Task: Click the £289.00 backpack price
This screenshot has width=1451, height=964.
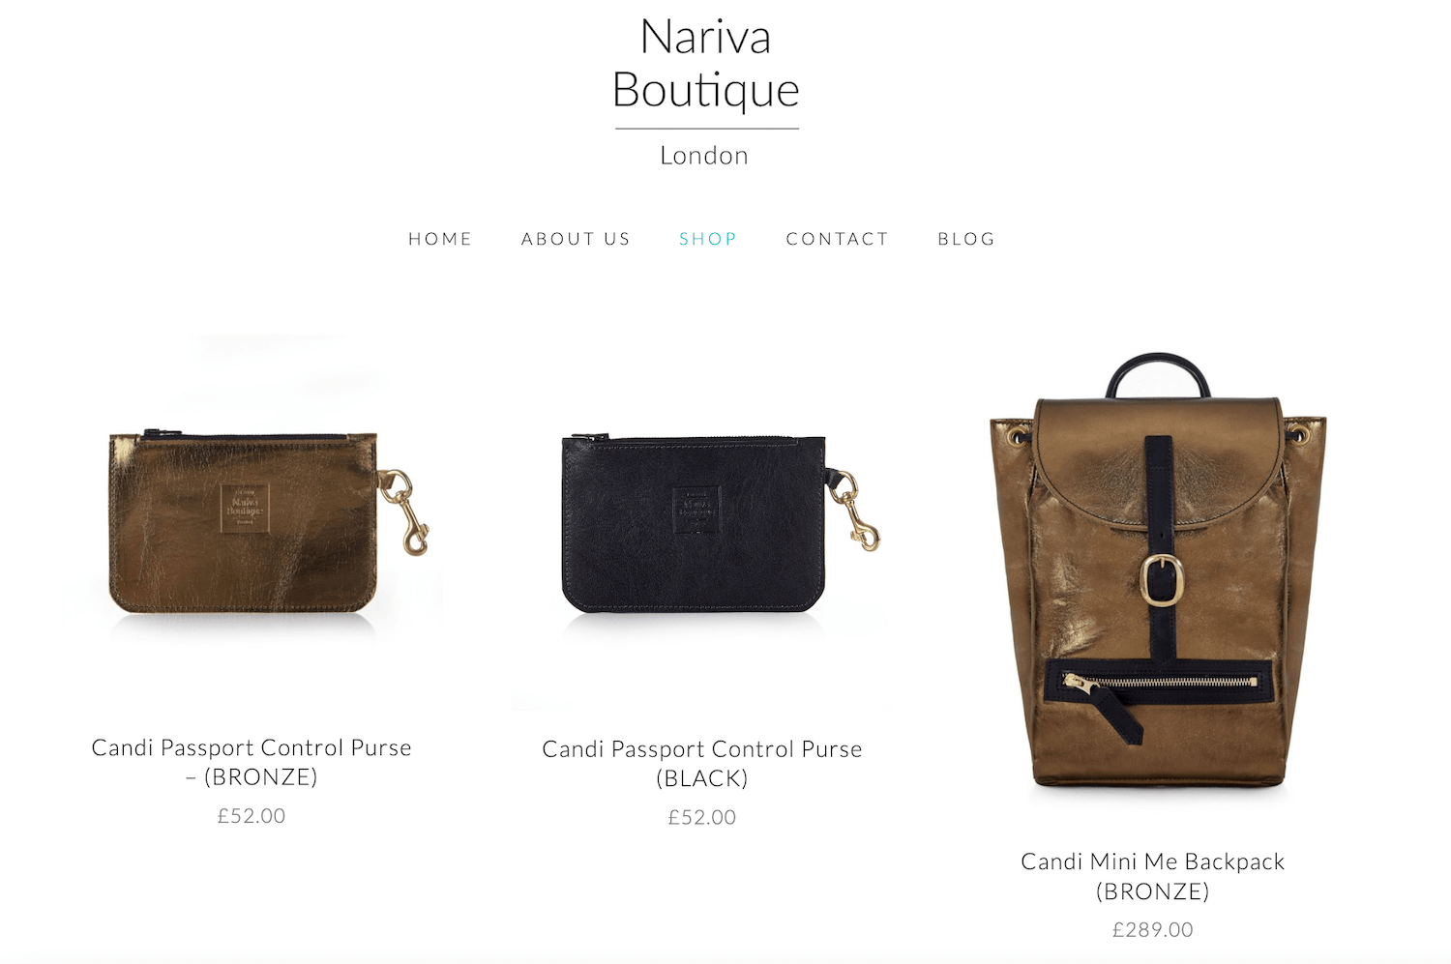Action: tap(1153, 930)
